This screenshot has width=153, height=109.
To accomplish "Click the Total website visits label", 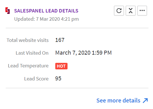I will [x=28, y=40].
